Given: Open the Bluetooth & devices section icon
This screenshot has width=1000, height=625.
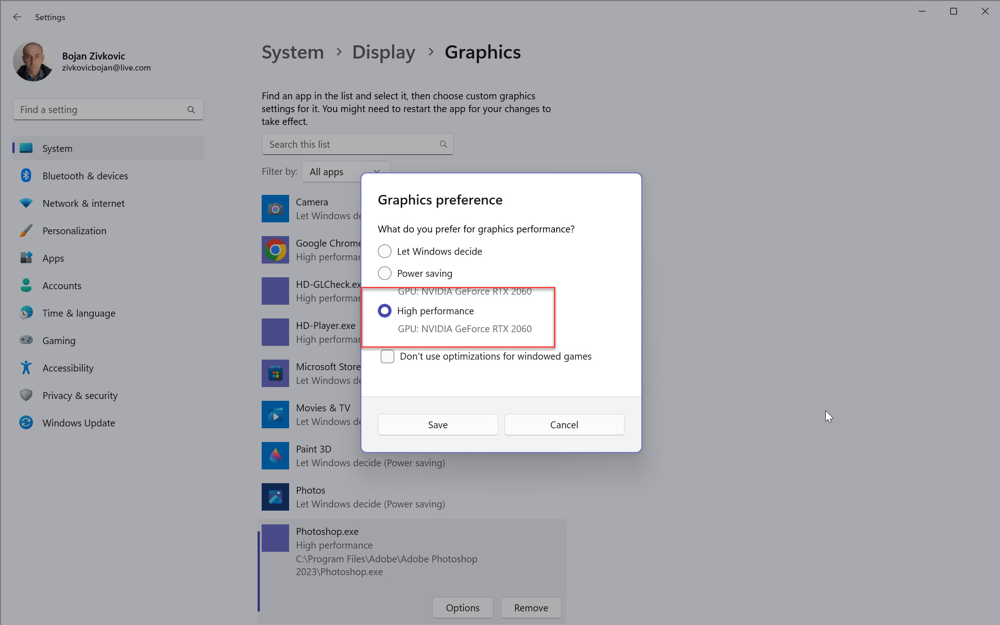Looking at the screenshot, I should (x=26, y=175).
